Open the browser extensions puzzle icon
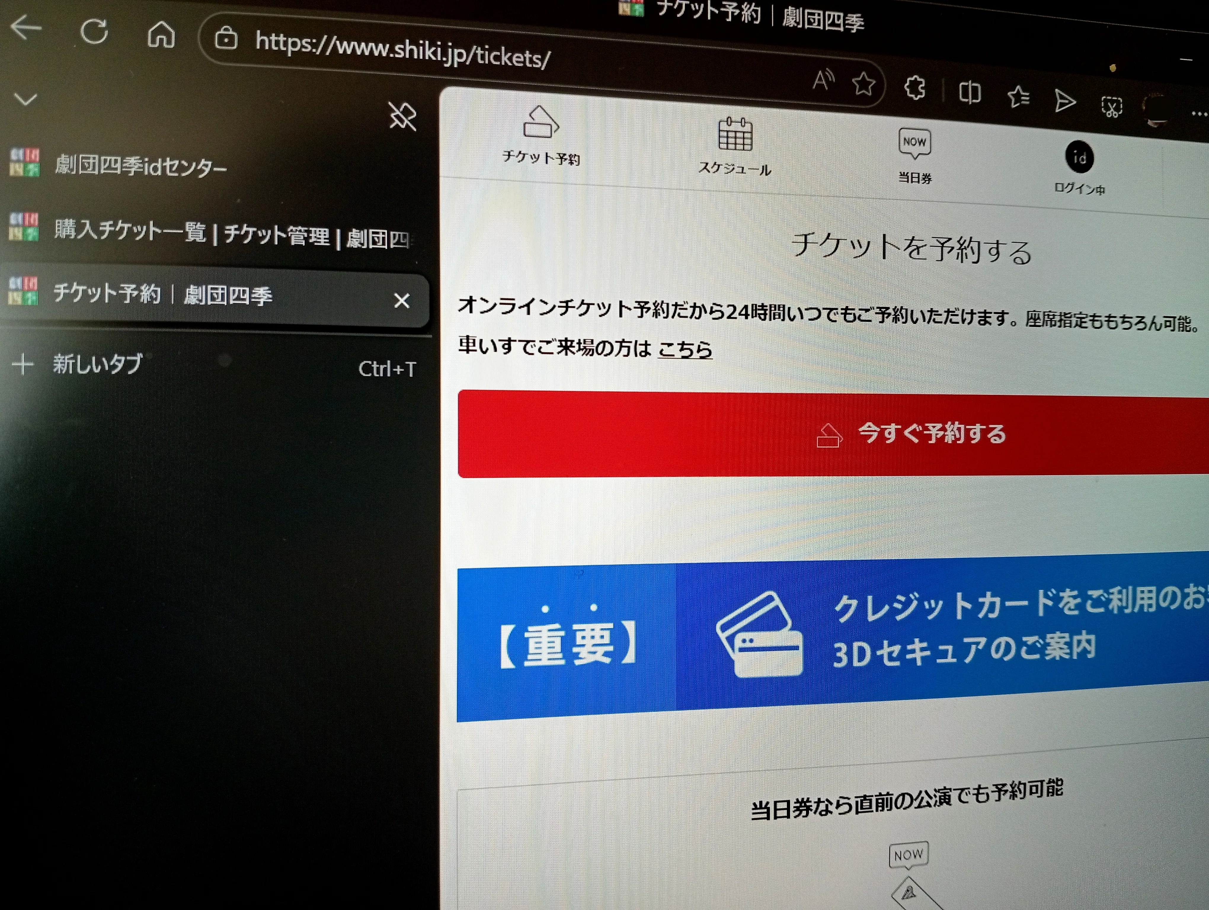The height and width of the screenshot is (910, 1209). [915, 87]
